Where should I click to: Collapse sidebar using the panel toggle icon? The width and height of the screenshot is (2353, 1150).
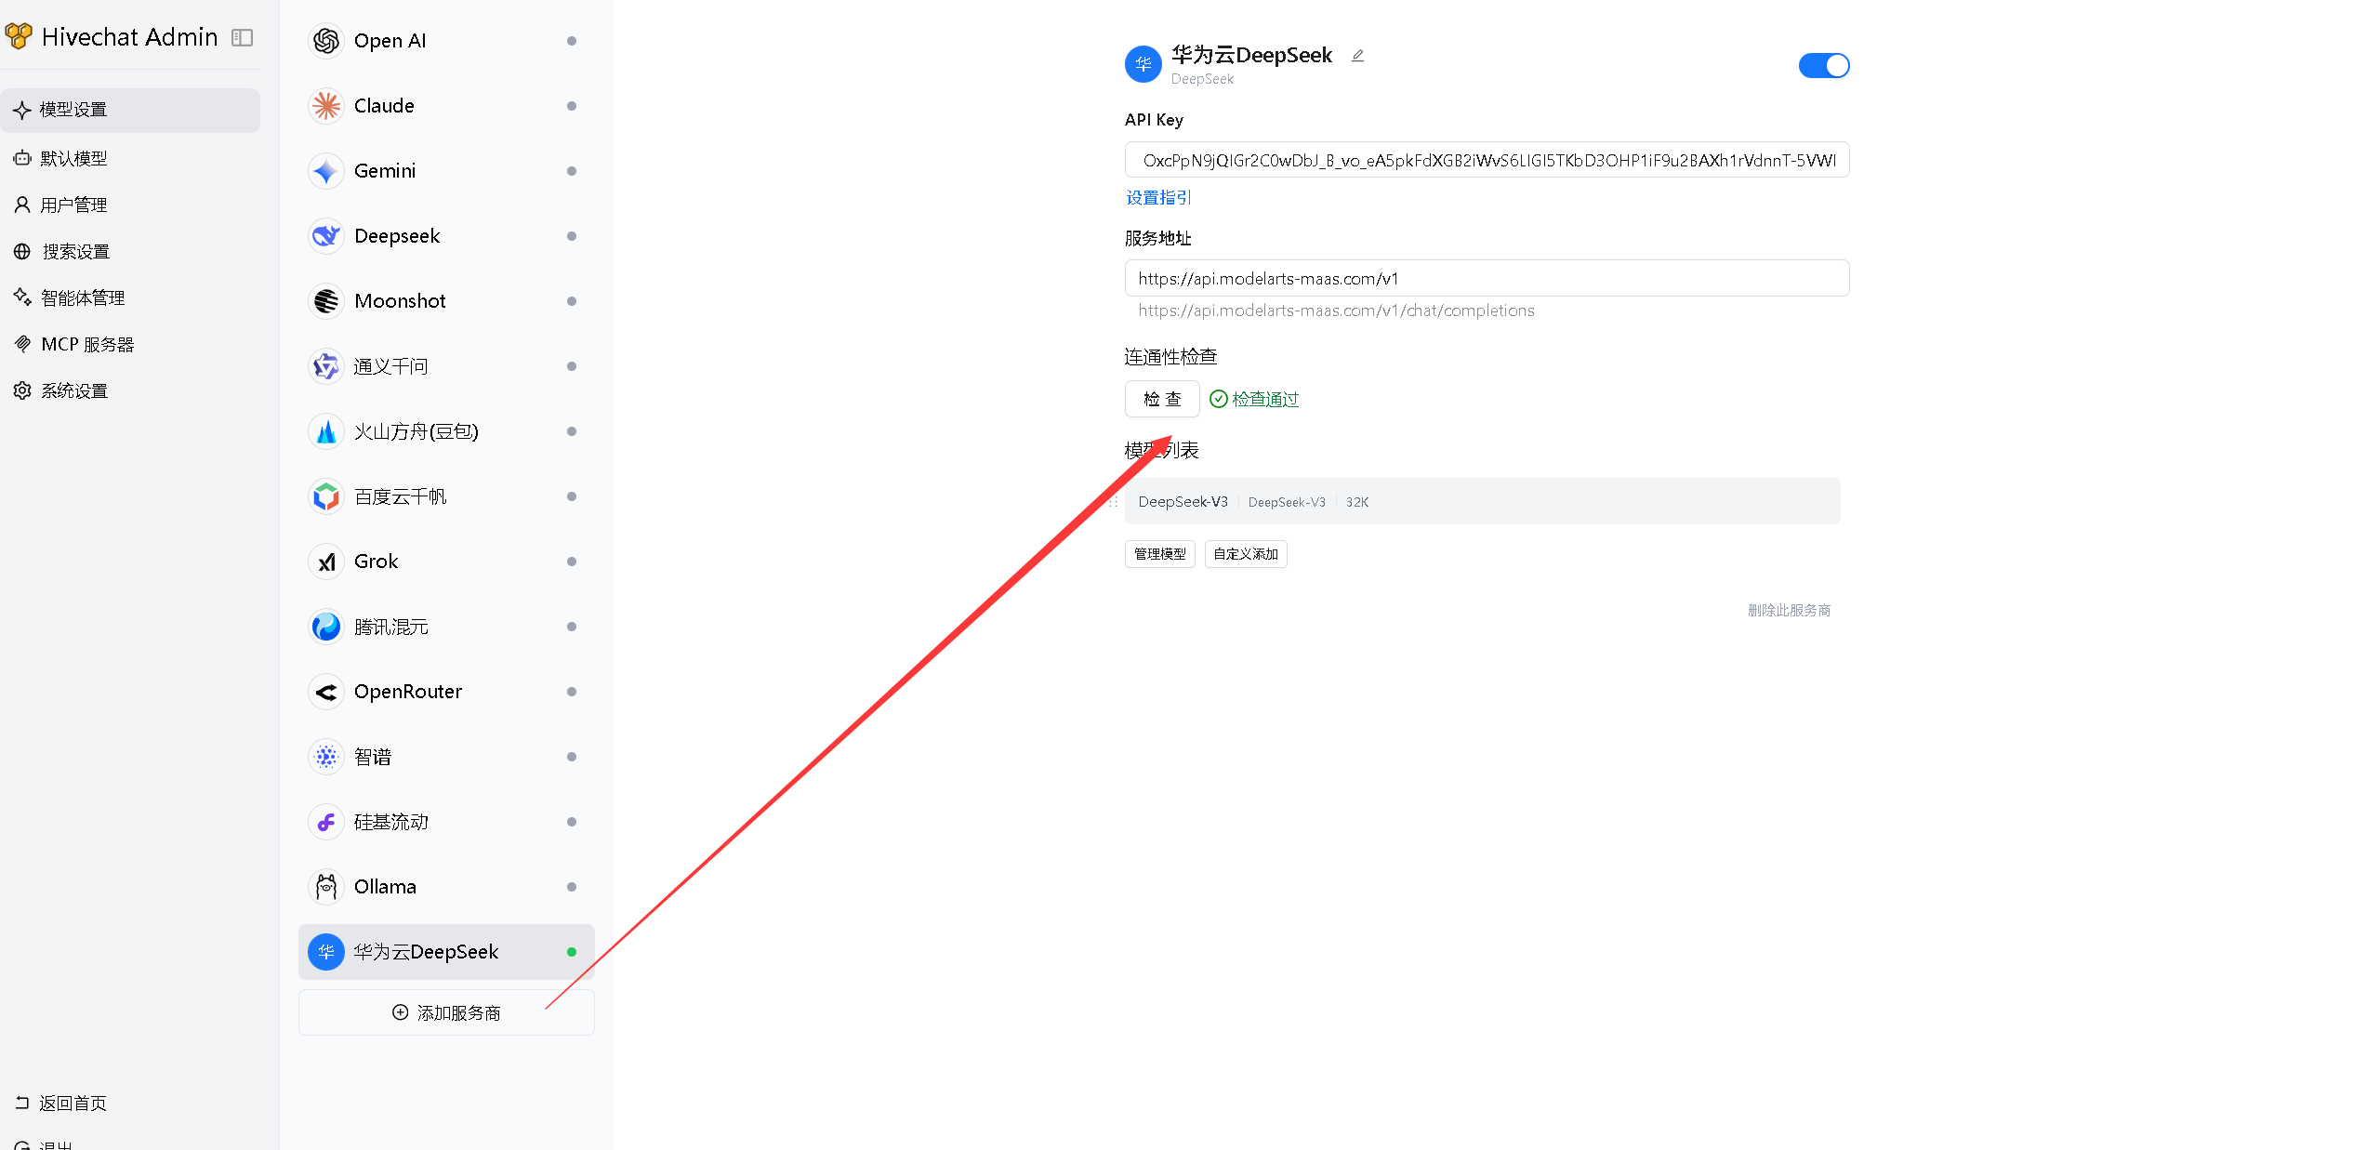243,37
